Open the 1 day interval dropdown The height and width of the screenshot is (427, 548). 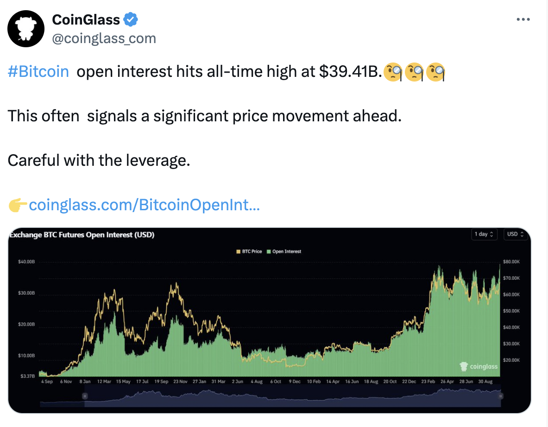click(484, 234)
